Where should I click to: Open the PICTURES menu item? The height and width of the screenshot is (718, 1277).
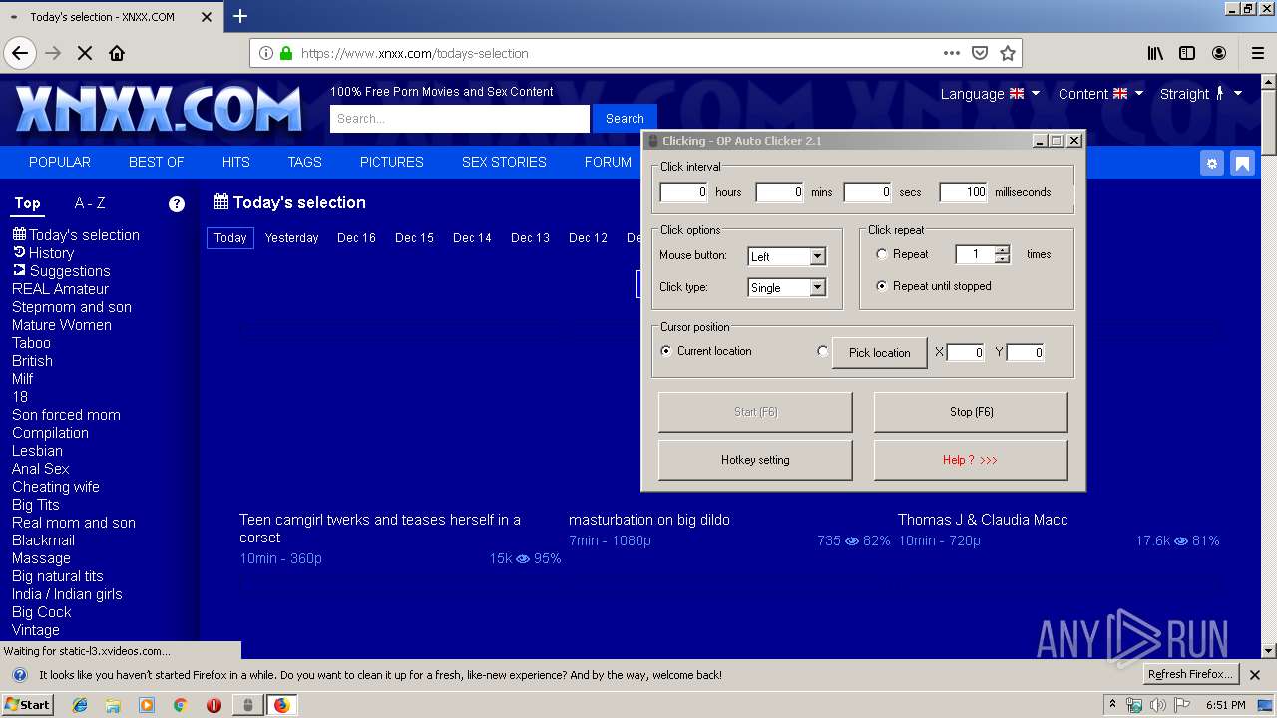tap(391, 162)
